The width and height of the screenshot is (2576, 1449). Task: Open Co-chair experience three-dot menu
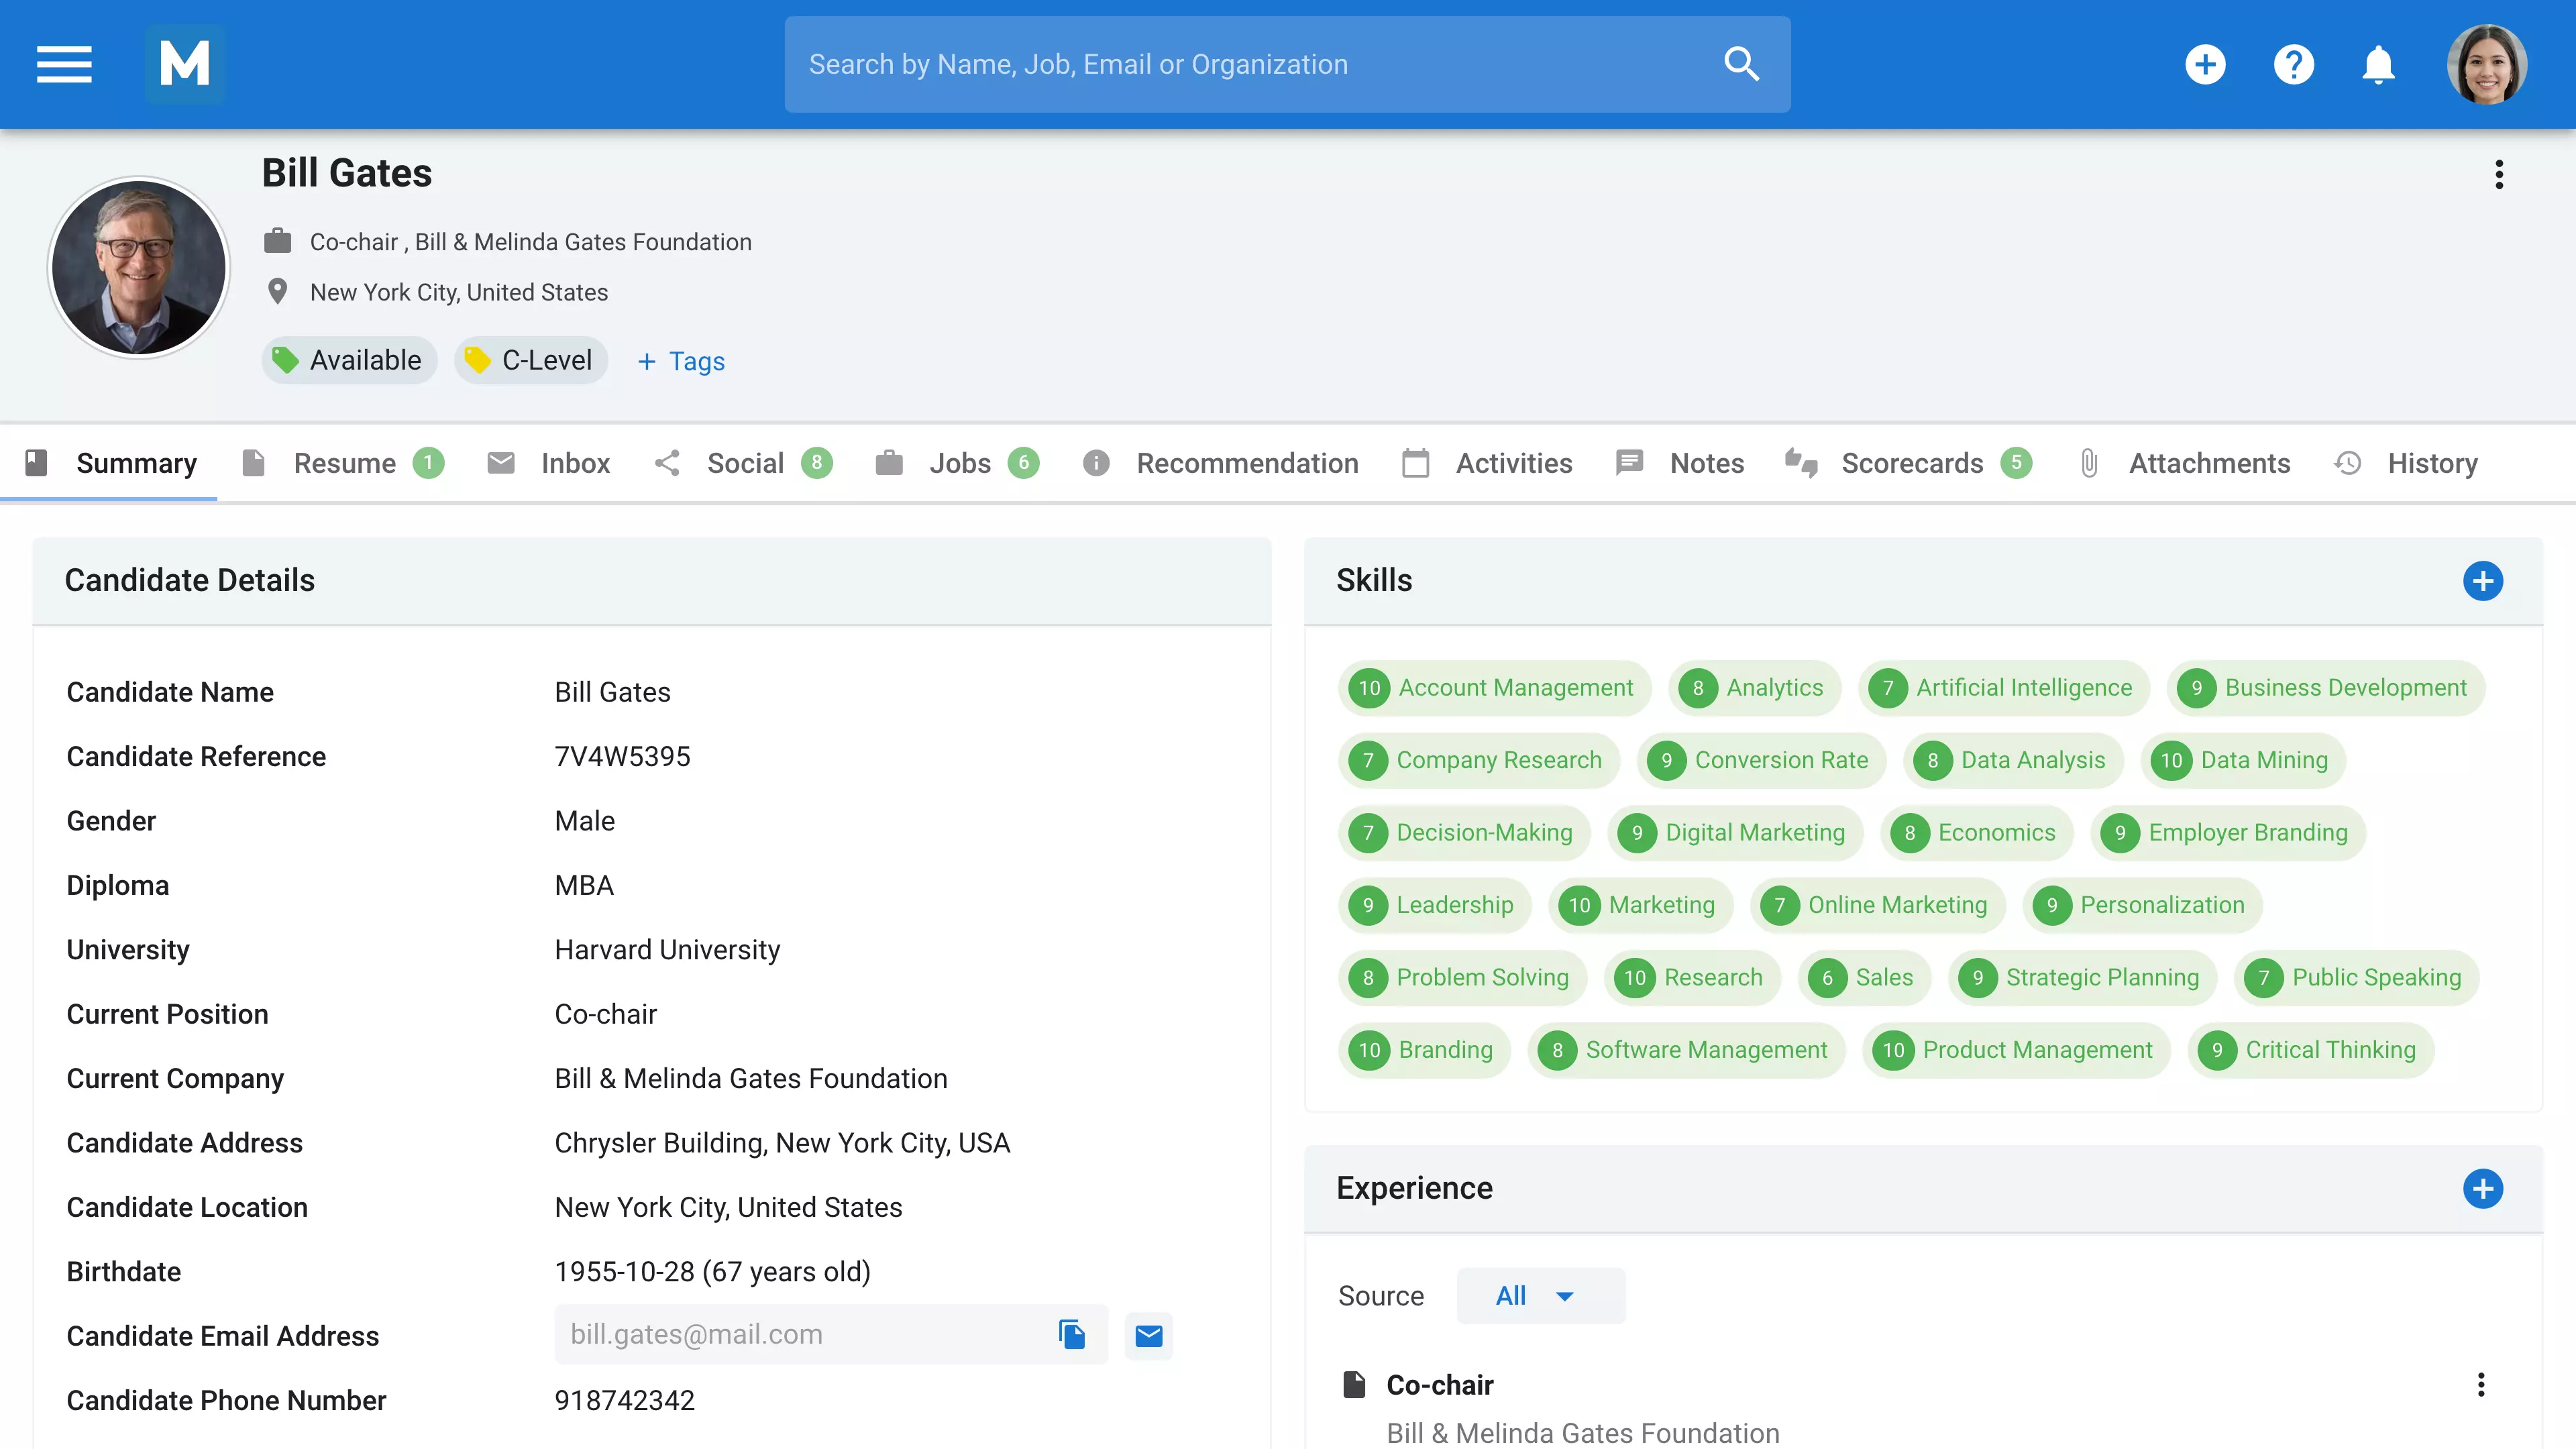click(x=2480, y=1385)
